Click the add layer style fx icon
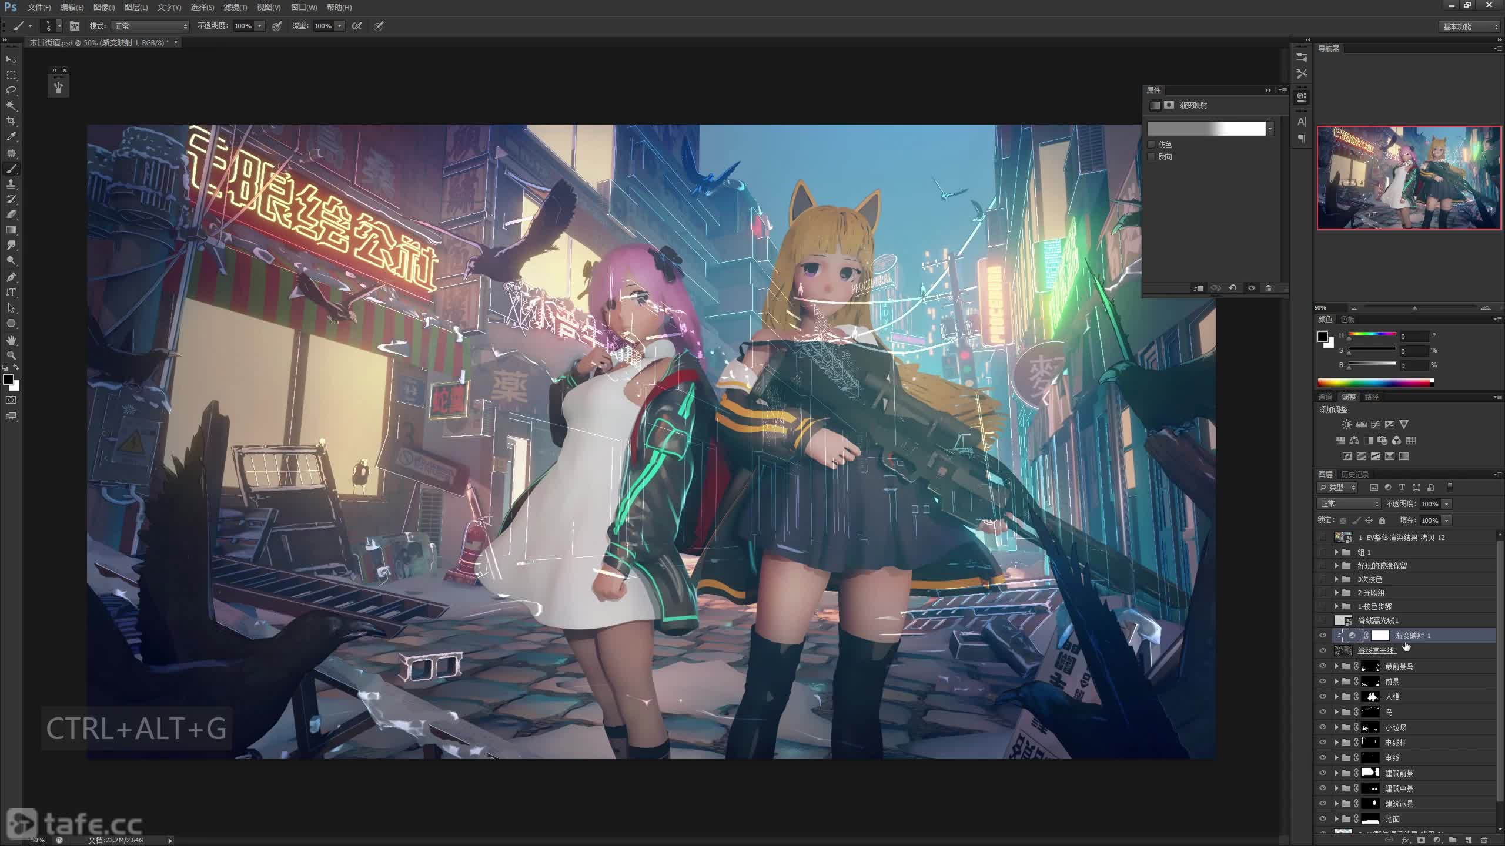1505x846 pixels. pyautogui.click(x=1406, y=840)
